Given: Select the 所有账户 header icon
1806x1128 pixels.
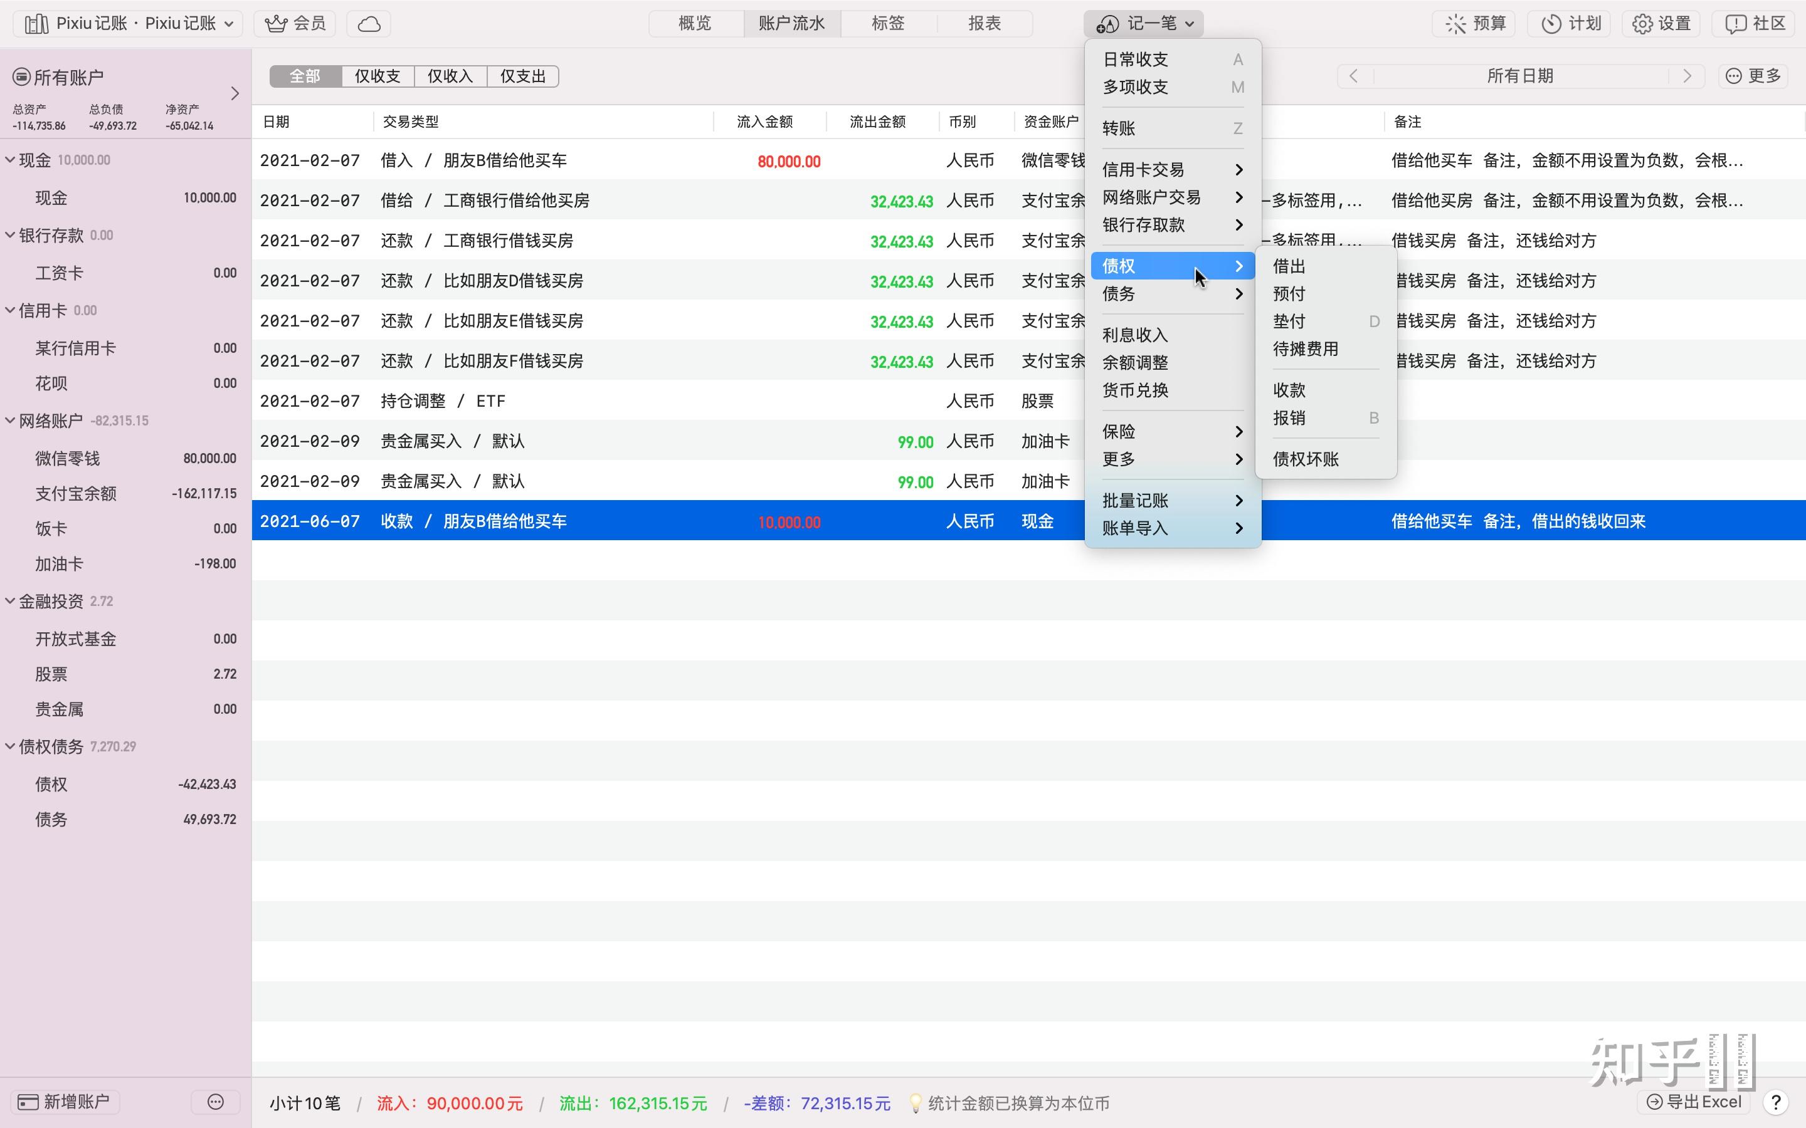Looking at the screenshot, I should click(22, 77).
